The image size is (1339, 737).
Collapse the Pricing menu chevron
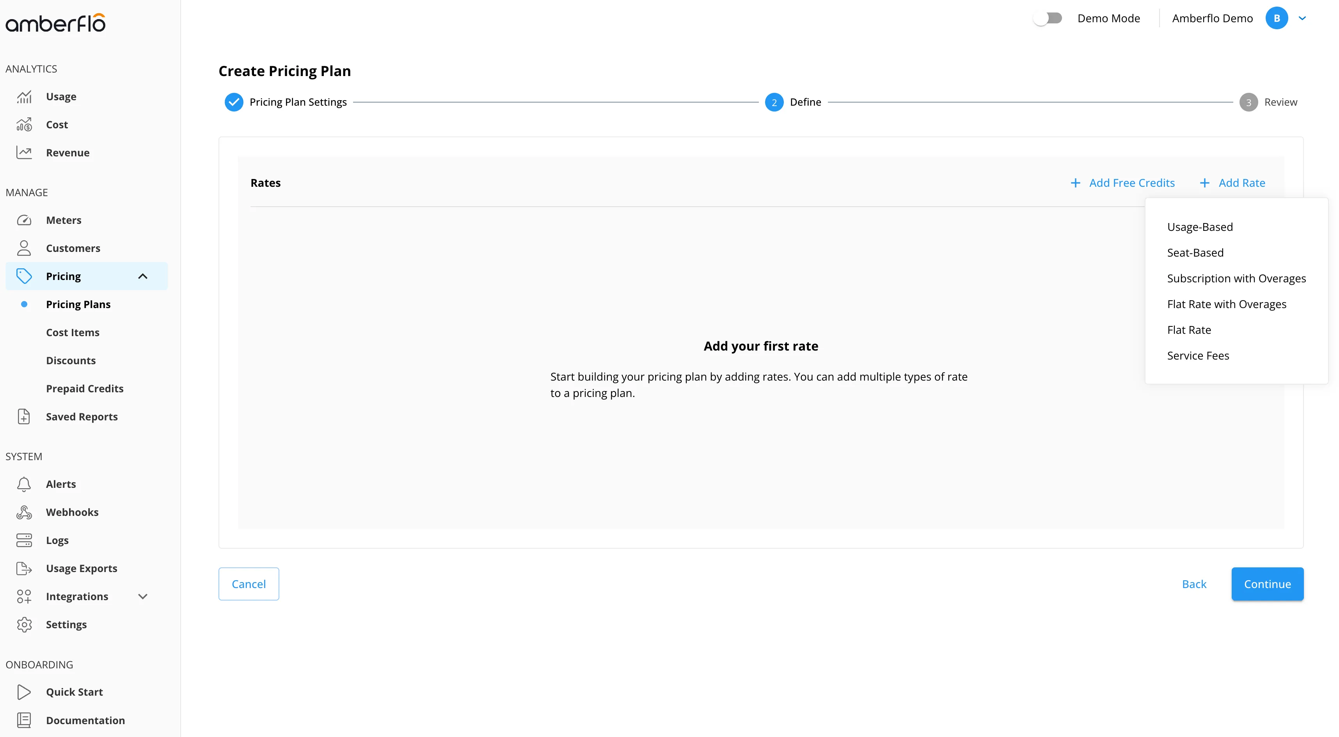click(142, 276)
